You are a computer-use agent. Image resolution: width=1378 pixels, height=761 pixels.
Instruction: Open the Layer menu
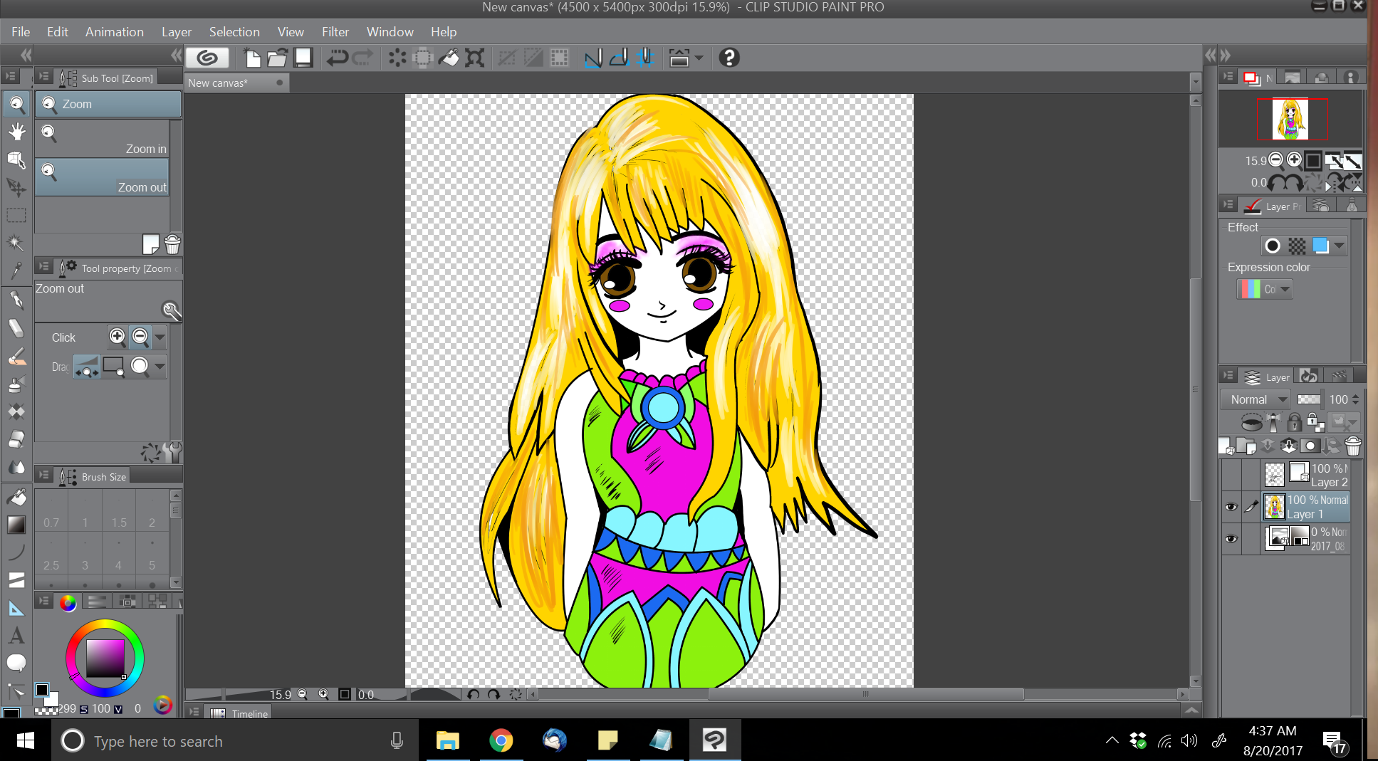pyautogui.click(x=176, y=32)
